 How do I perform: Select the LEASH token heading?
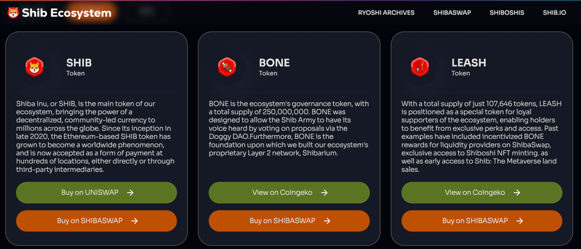(x=468, y=62)
